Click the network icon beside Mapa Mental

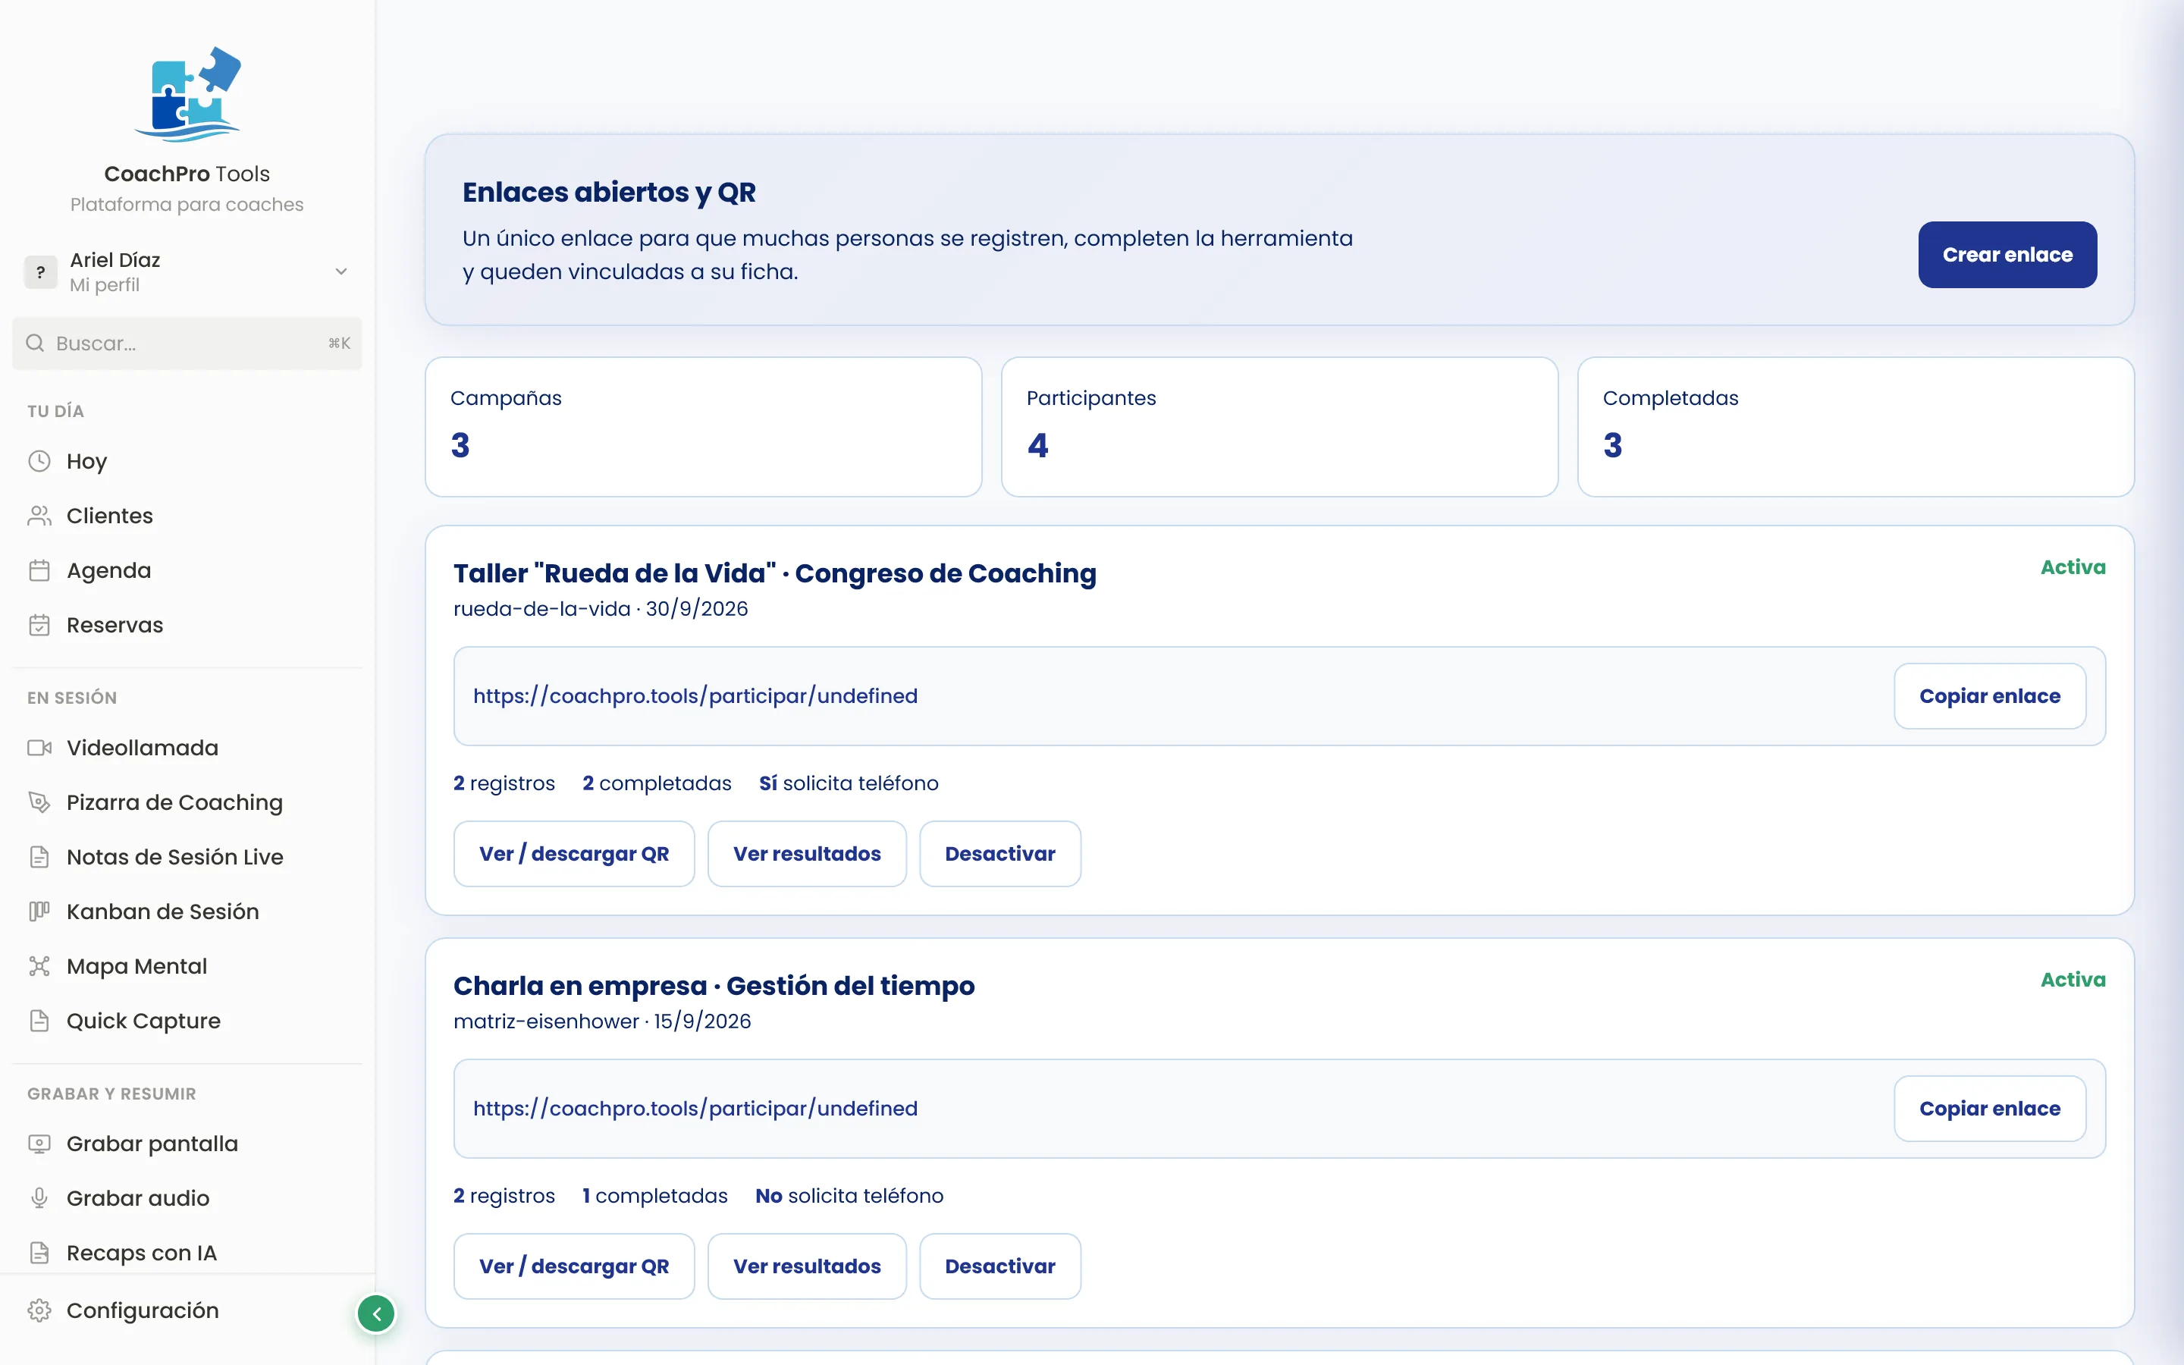[x=39, y=966]
